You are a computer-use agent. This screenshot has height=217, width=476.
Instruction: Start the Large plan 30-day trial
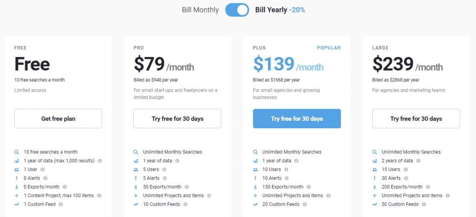point(416,118)
